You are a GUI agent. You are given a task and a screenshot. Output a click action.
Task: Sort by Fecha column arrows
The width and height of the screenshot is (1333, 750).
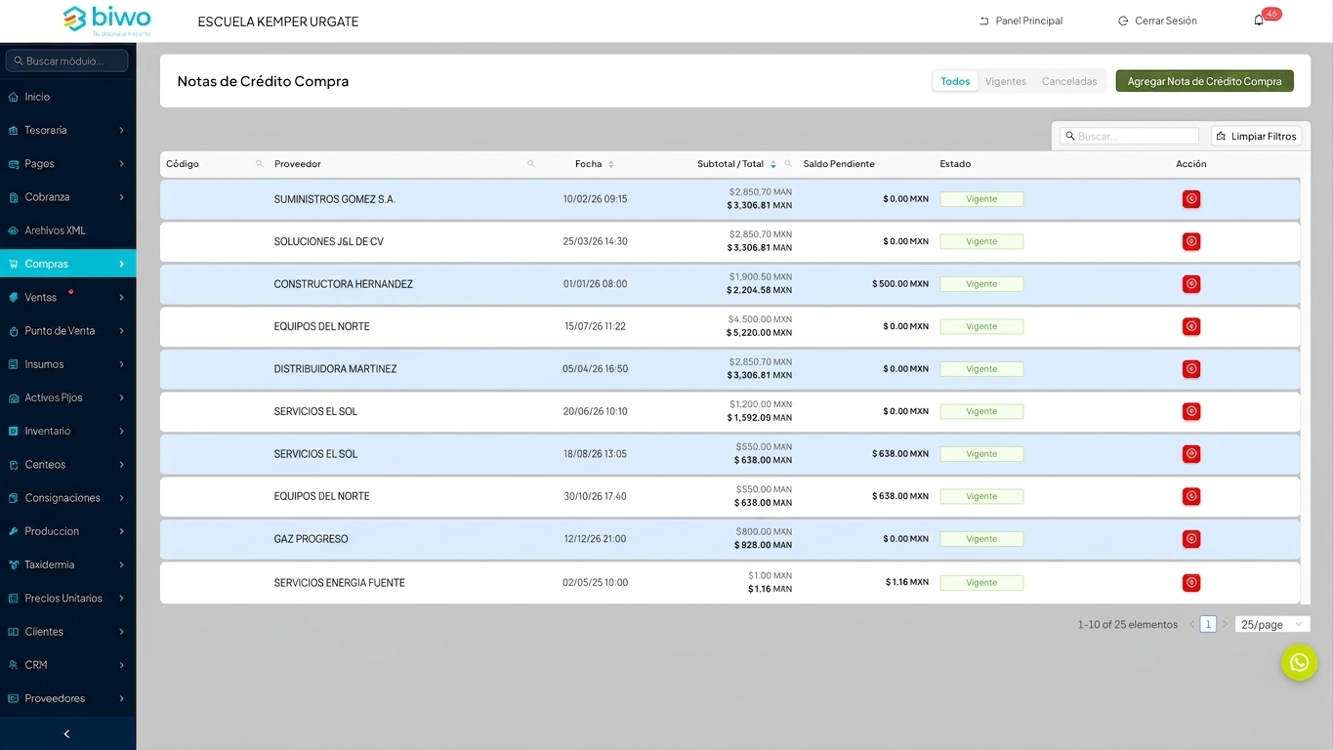tap(610, 164)
